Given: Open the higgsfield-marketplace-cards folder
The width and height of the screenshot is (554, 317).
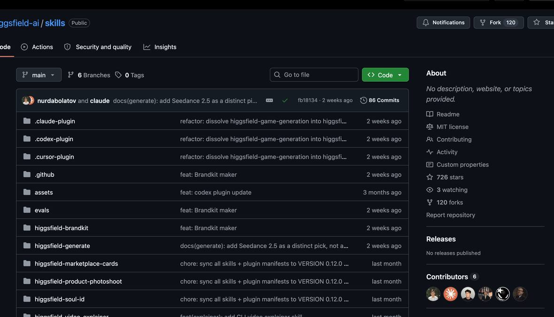Looking at the screenshot, I should point(77,264).
